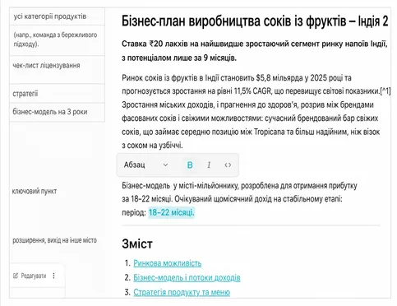Apply inline code formatting icon
The height and width of the screenshot is (306, 397).
point(228,165)
